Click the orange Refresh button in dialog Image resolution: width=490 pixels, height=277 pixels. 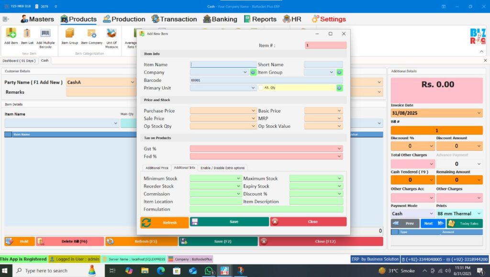(x=165, y=222)
